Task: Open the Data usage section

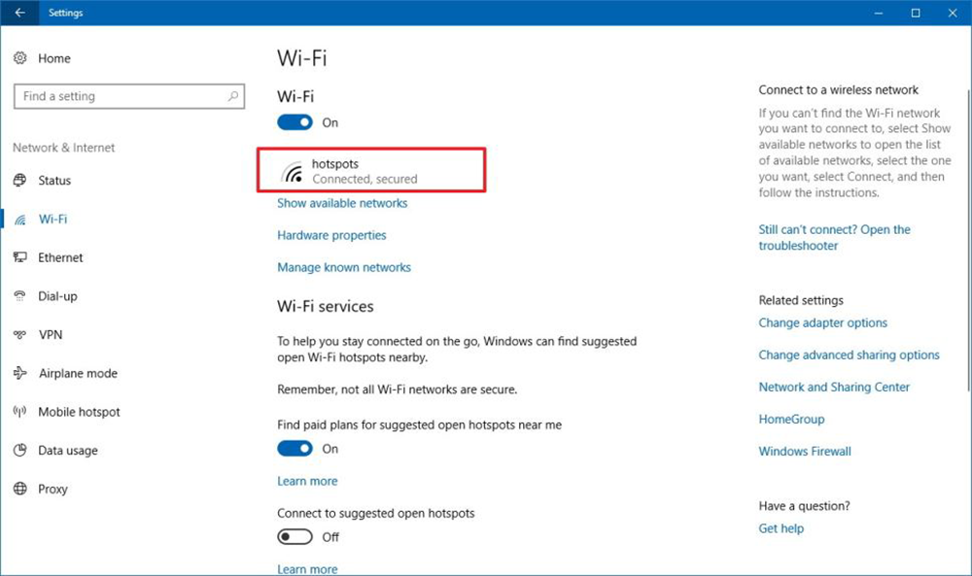Action: pyautogui.click(x=68, y=451)
